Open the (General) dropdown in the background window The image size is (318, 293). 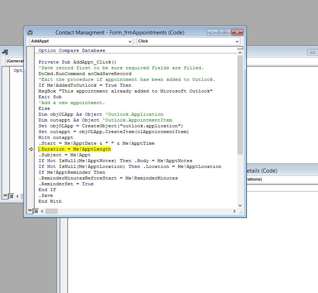[x=15, y=61]
